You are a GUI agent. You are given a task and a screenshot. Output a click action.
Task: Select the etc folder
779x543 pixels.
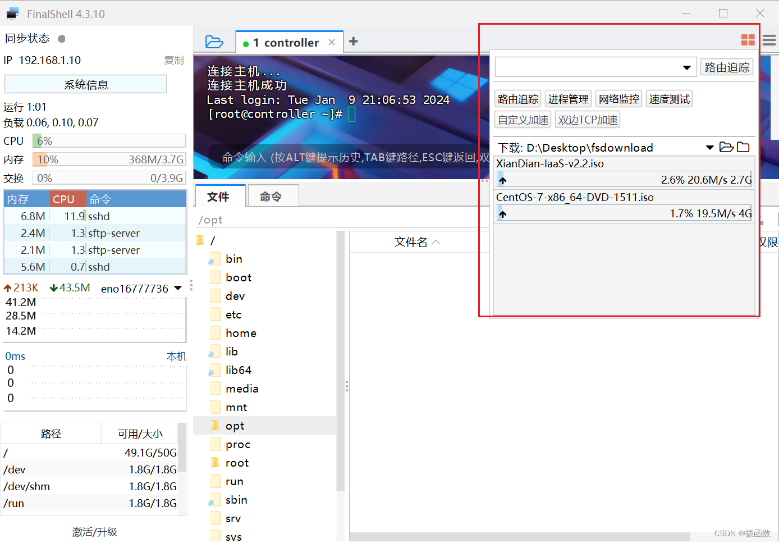(x=233, y=314)
